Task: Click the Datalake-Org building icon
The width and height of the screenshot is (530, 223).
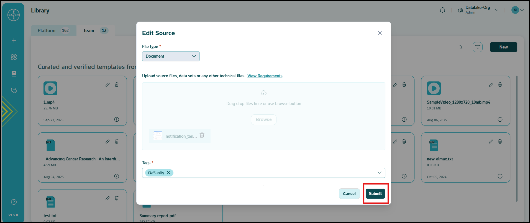Action: coord(460,10)
